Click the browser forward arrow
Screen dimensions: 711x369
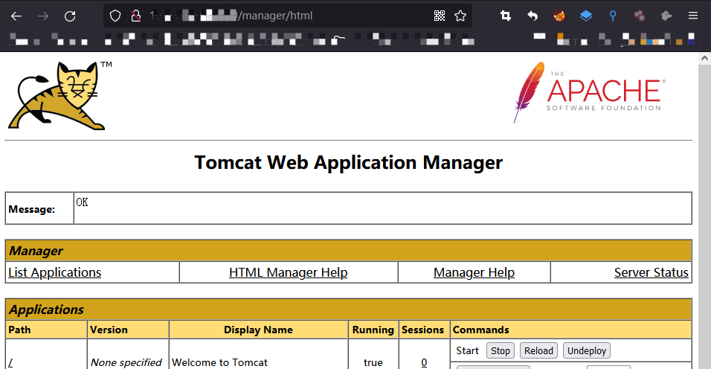tap(43, 16)
